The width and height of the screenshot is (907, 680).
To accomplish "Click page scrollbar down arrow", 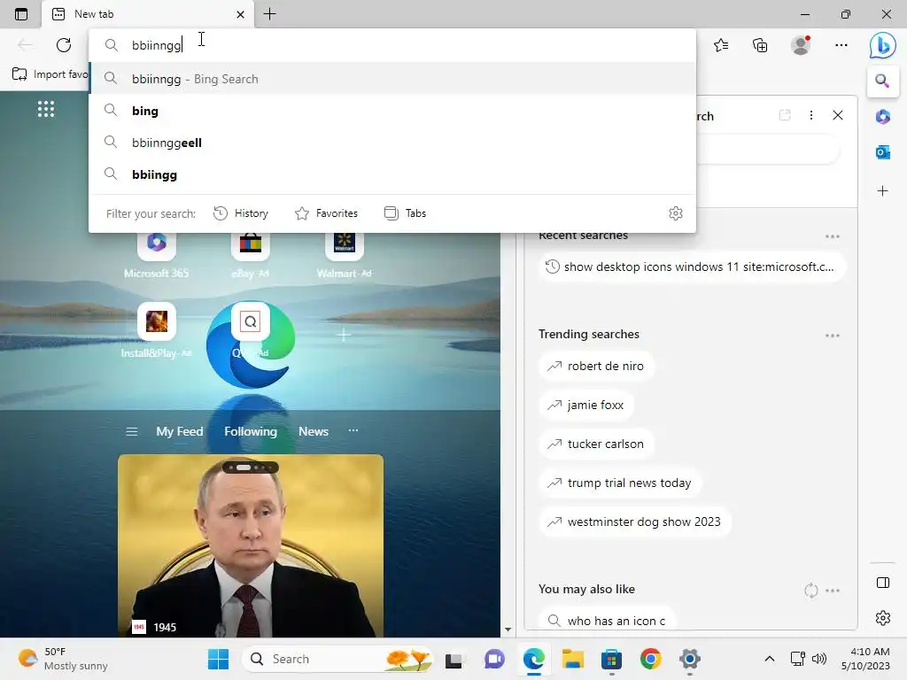I will [x=508, y=630].
